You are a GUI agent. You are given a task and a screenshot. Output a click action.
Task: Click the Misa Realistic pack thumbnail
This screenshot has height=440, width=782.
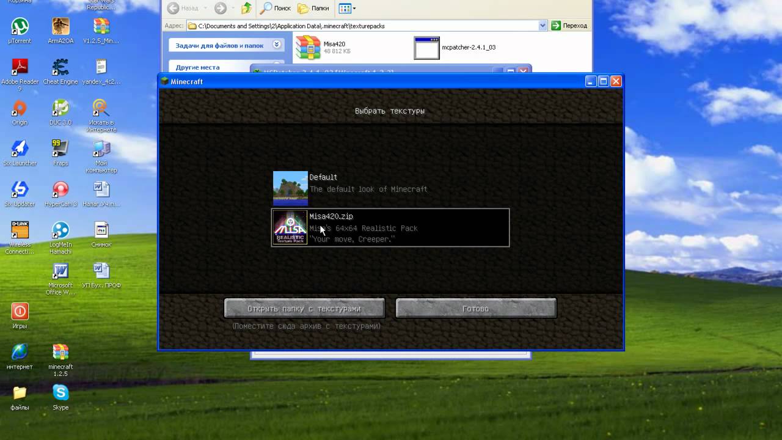pos(290,227)
